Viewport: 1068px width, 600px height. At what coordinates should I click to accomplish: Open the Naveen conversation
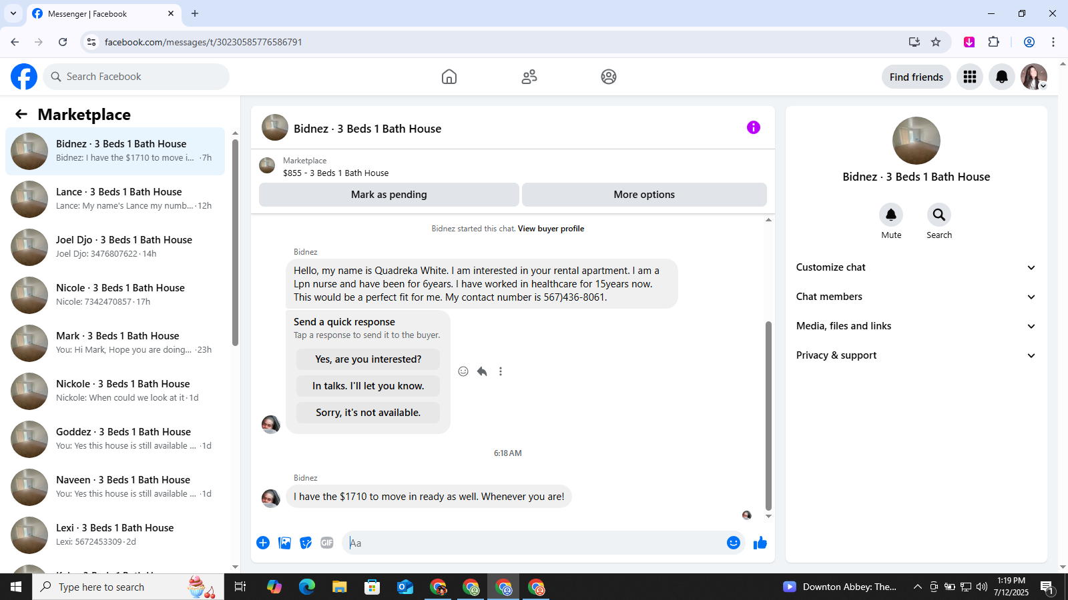pos(115,487)
